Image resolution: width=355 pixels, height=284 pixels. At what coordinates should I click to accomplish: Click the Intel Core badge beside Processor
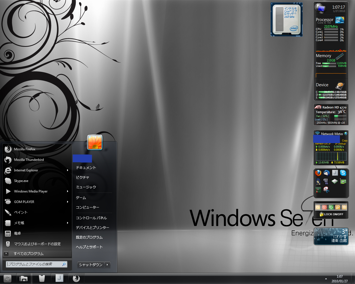(x=340, y=20)
